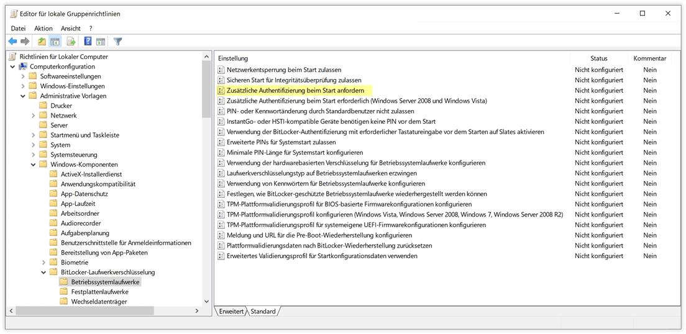This screenshot has height=334, width=686.
Task: Click the Festplattenlaufwerke folder icon
Action: point(64,292)
